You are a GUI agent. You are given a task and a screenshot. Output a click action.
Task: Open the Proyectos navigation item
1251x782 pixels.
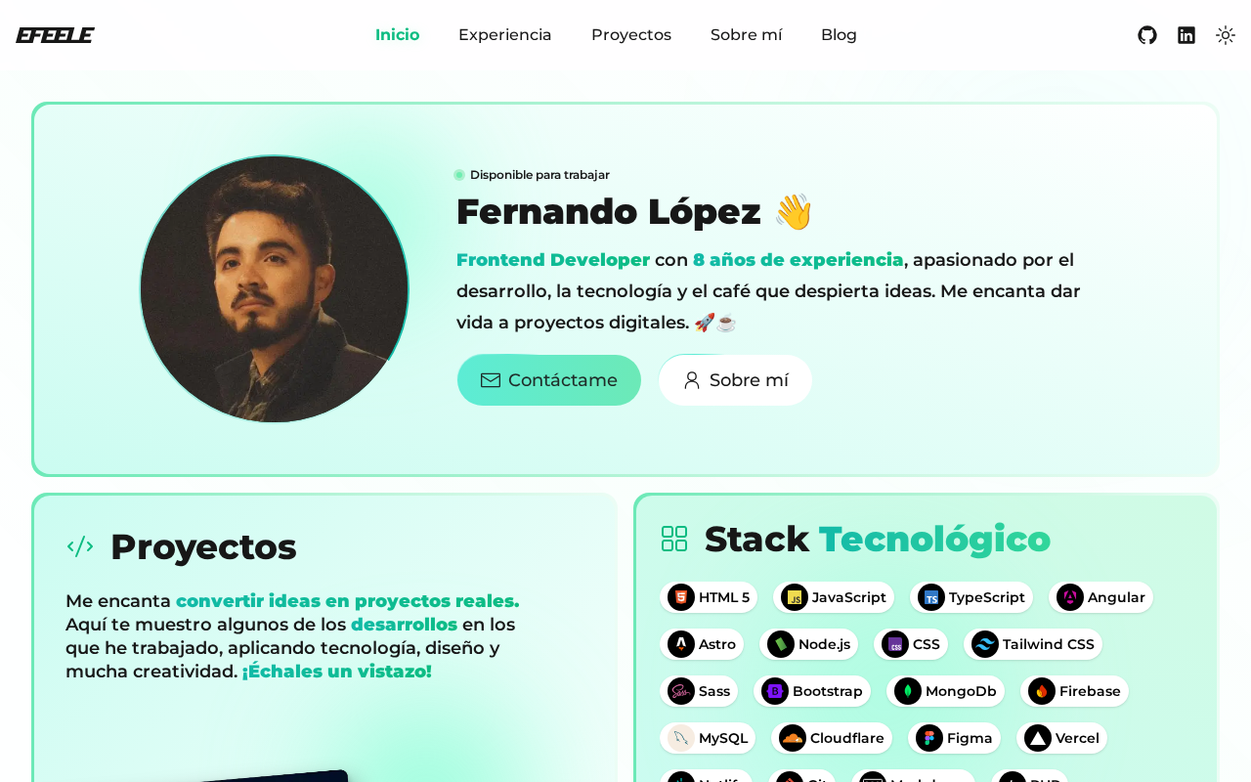coord(631,35)
